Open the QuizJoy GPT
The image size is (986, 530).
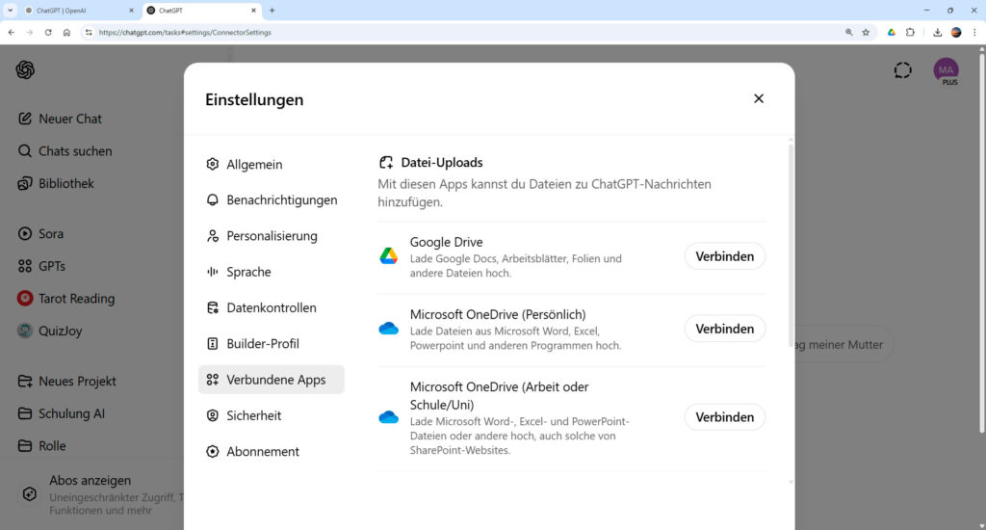coord(50,331)
